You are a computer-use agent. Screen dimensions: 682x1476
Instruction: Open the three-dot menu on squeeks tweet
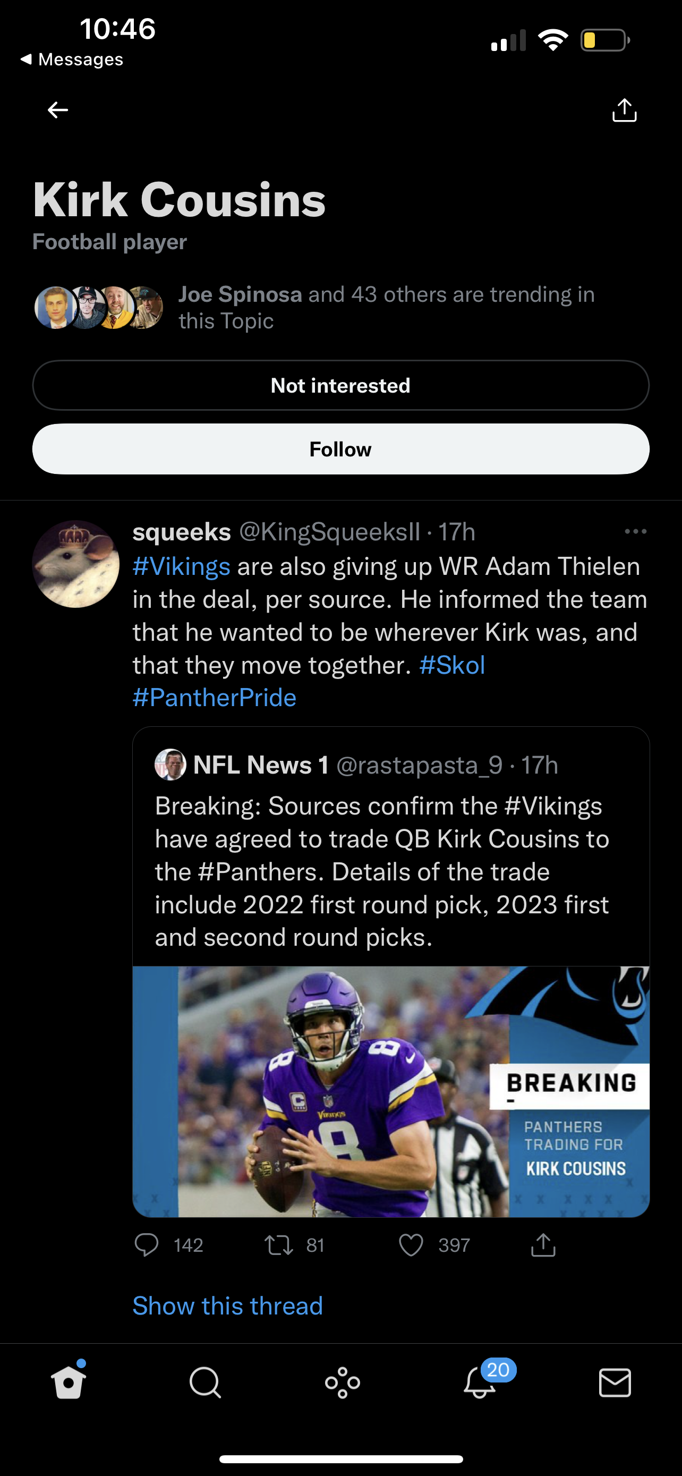tap(636, 532)
